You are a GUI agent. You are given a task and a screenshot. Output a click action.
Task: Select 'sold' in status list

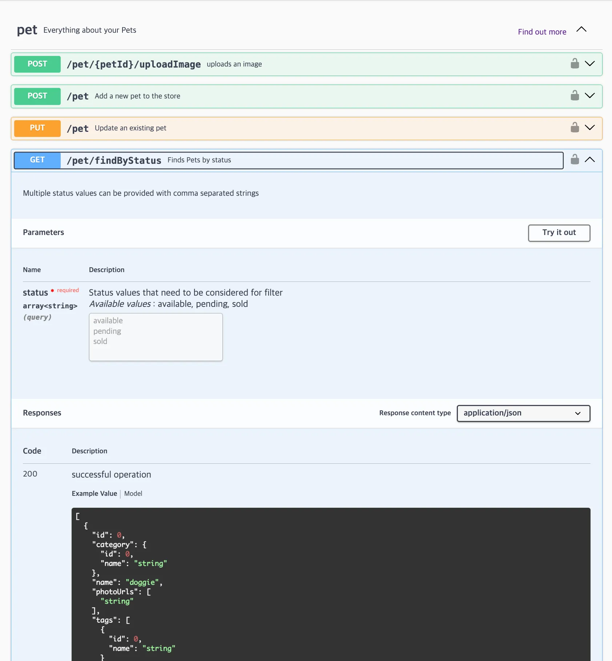coord(100,341)
